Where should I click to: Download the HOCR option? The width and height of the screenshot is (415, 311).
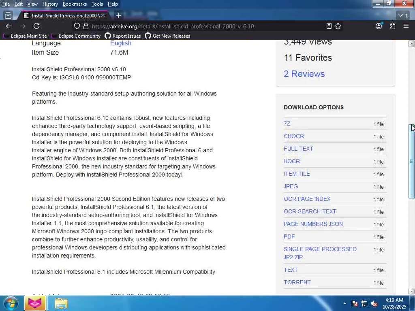click(292, 161)
